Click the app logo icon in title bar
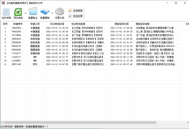Screen dimensions: 189x129 pyautogui.click(x=3, y=3)
